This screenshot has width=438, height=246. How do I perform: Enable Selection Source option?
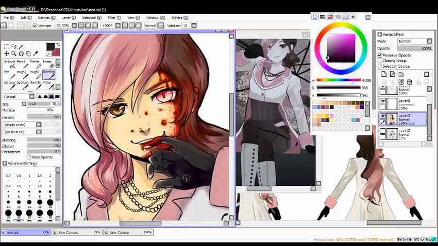coord(380,66)
